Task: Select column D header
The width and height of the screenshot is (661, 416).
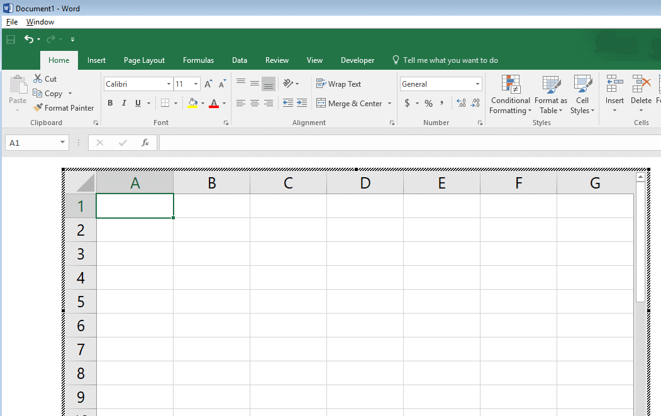Action: tap(365, 183)
